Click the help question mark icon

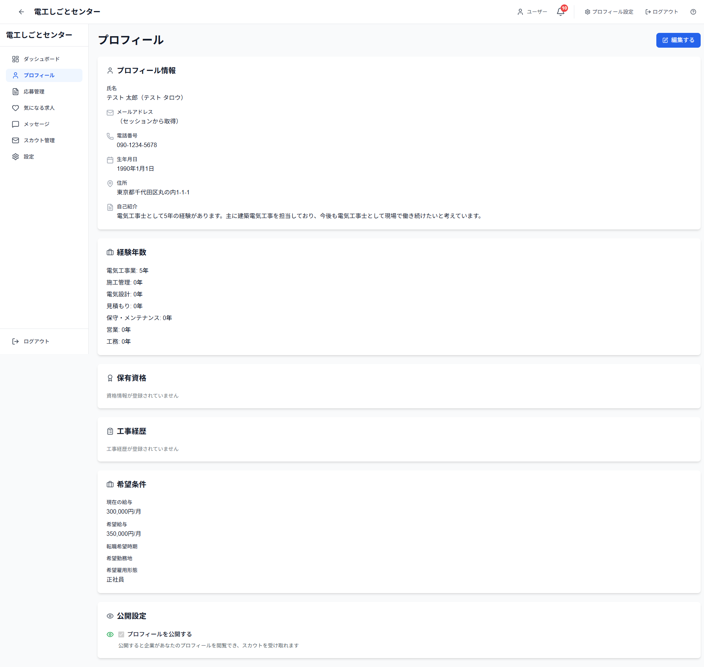click(693, 12)
